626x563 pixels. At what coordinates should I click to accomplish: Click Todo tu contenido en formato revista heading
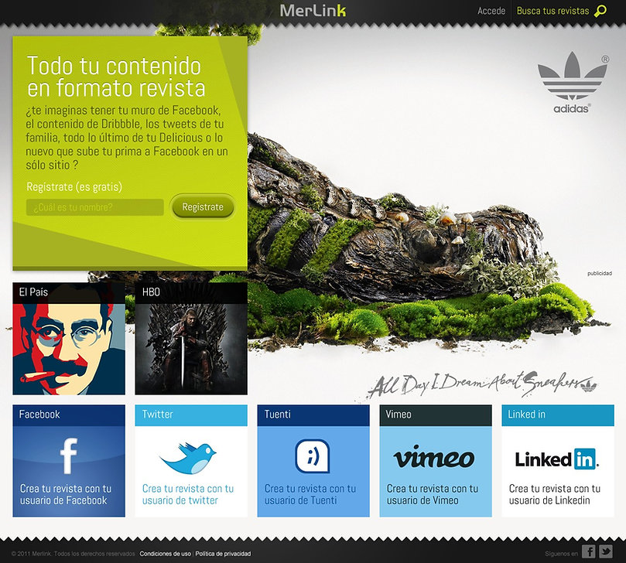(x=116, y=77)
